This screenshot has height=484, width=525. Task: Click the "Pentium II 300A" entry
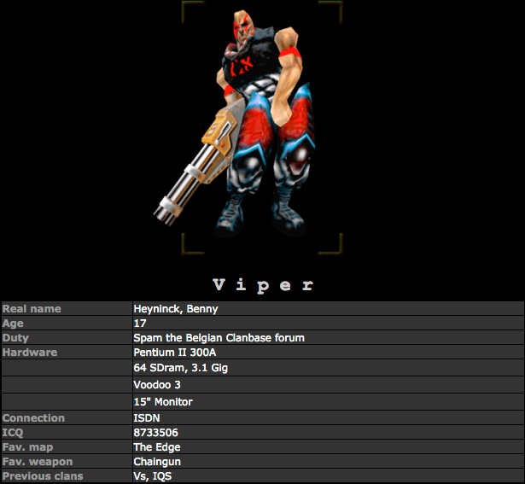coord(173,353)
